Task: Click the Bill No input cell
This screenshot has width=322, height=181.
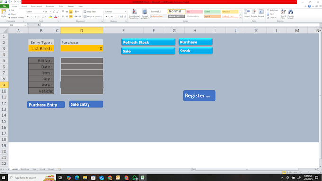Action: 82,60
